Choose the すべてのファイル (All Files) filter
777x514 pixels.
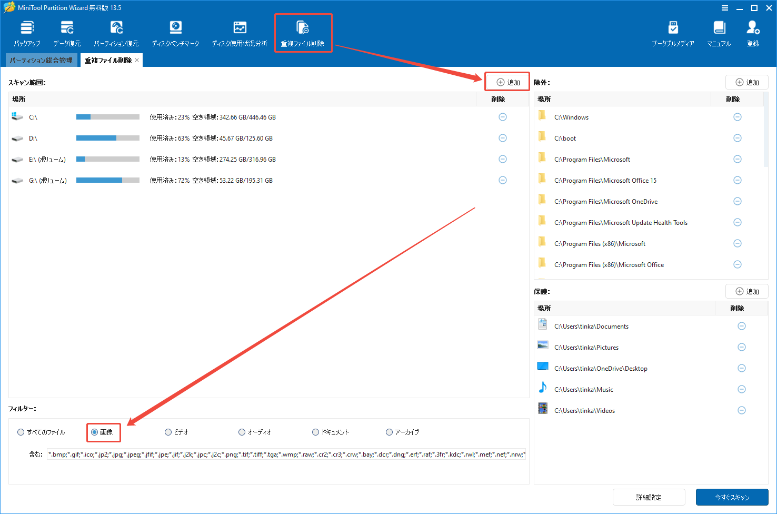(x=21, y=432)
